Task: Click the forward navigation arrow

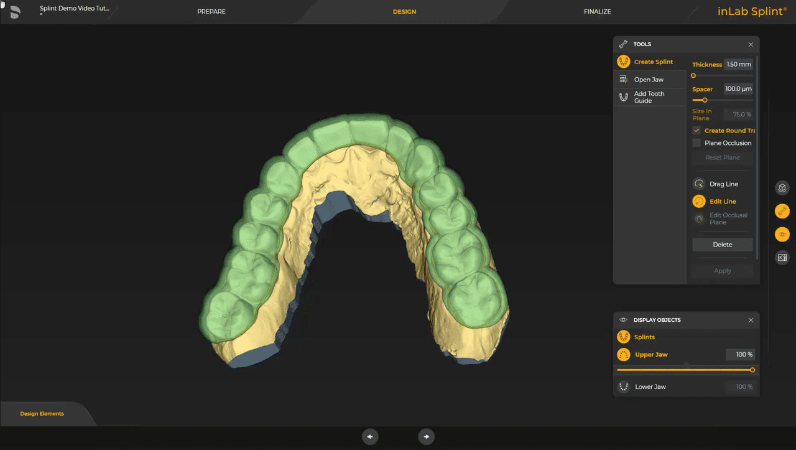Action: 427,436
